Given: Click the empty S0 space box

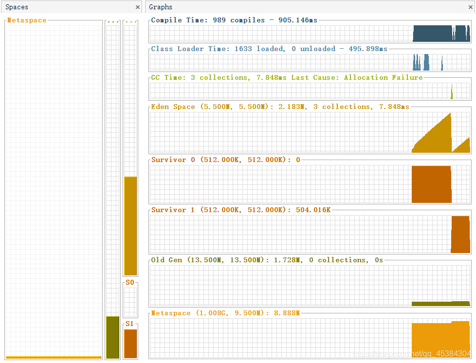Looking at the screenshot, I should pos(130,302).
